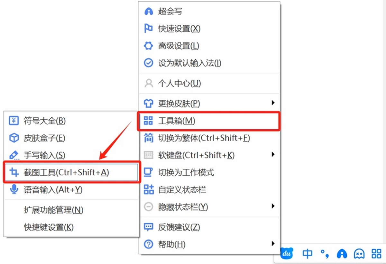
Task: Open 自定义状态栏 entry
Action: [209, 190]
